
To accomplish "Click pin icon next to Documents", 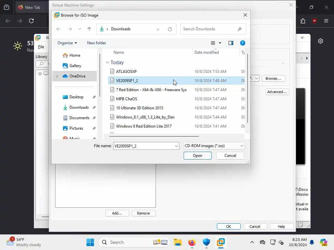I will pos(94,118).
